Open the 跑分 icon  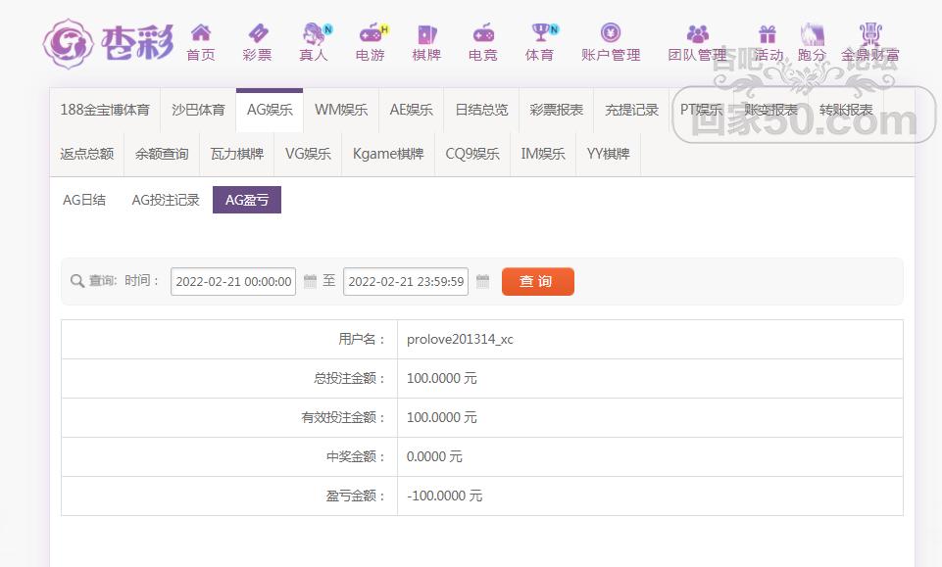(813, 33)
